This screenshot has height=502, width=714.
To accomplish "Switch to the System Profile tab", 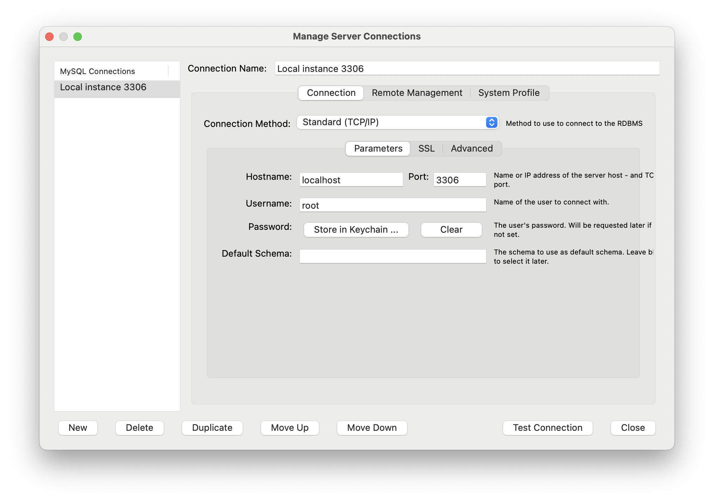I will (508, 93).
